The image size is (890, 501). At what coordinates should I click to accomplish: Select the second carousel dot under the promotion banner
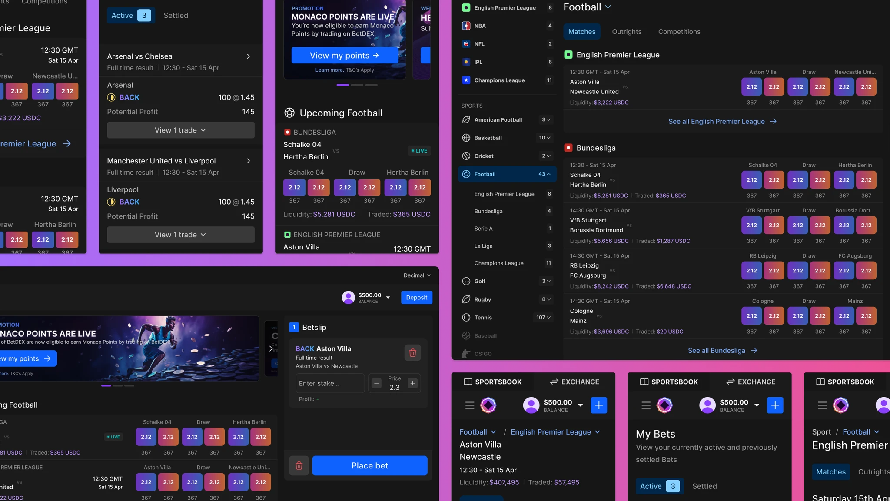click(357, 85)
